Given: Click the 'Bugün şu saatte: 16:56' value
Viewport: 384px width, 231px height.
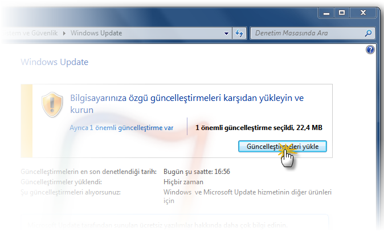Looking at the screenshot, I should [x=197, y=172].
